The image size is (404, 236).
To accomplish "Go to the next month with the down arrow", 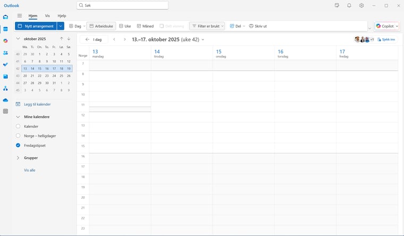I will [69, 39].
